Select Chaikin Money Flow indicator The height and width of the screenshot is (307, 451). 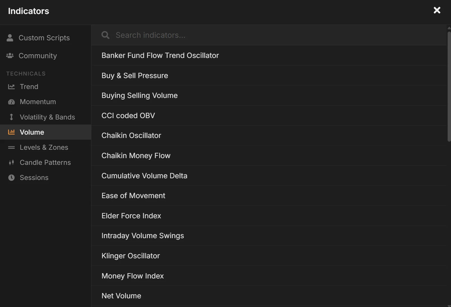tap(269, 156)
